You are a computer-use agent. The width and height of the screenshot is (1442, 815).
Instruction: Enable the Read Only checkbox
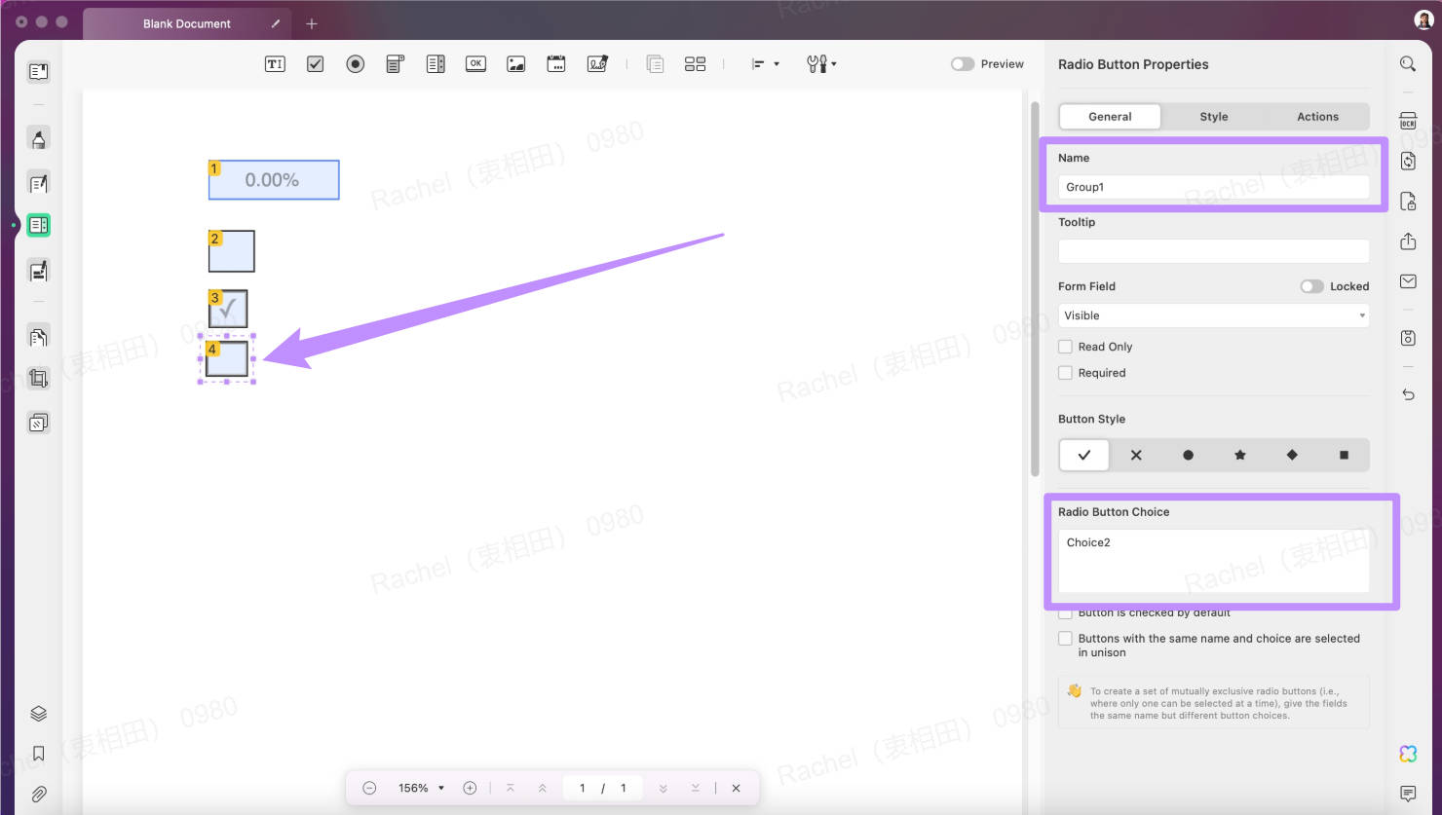1066,347
